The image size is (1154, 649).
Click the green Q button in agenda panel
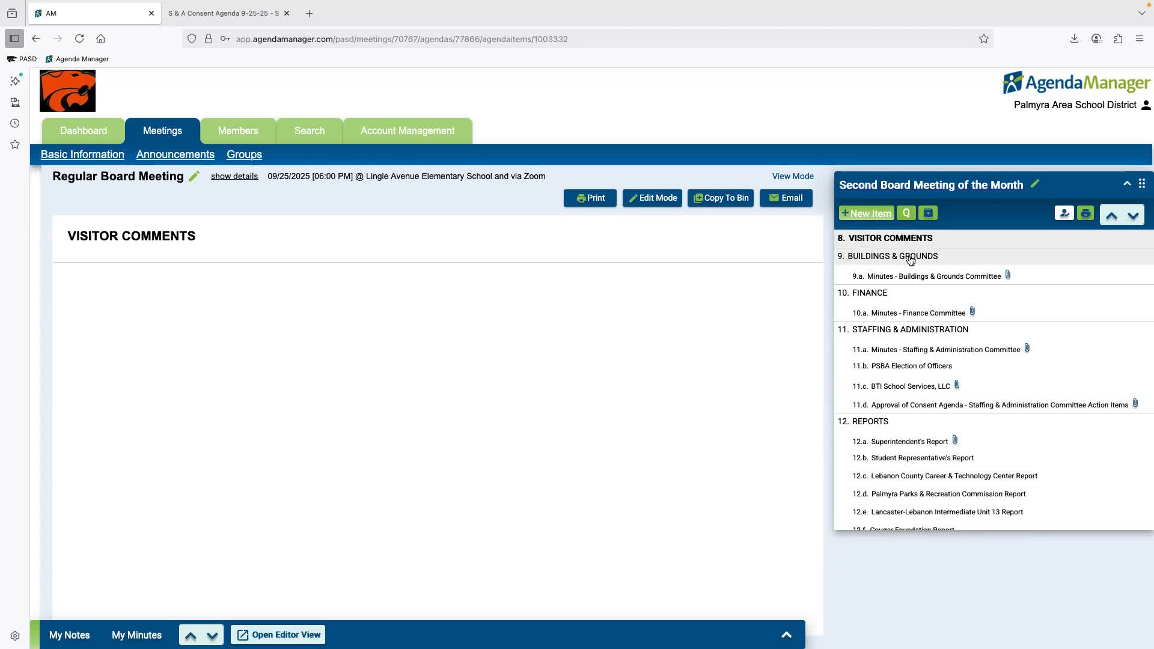[x=906, y=213]
